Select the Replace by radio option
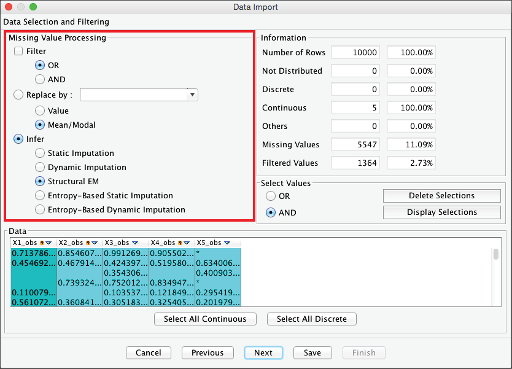 click(x=18, y=95)
